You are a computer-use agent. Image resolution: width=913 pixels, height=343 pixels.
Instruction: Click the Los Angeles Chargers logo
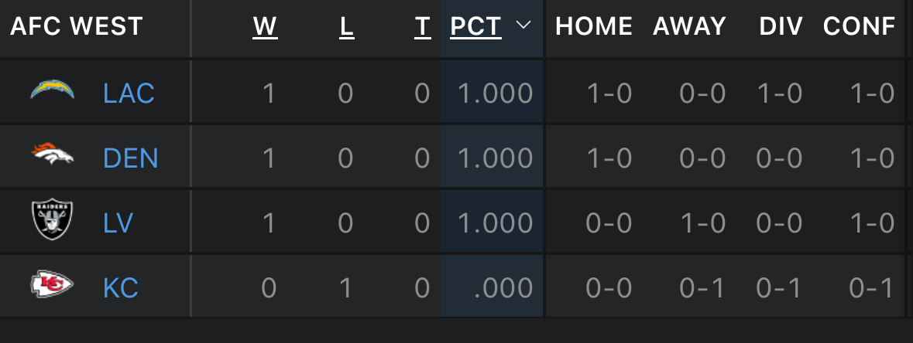53,92
